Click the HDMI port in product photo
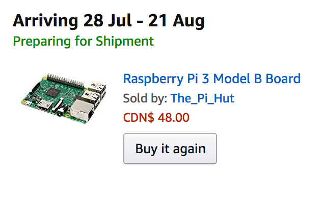Image resolution: width=325 pixels, height=210 pixels. [x=44, y=104]
